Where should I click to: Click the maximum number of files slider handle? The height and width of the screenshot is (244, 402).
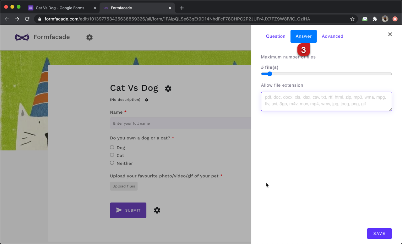269,74
